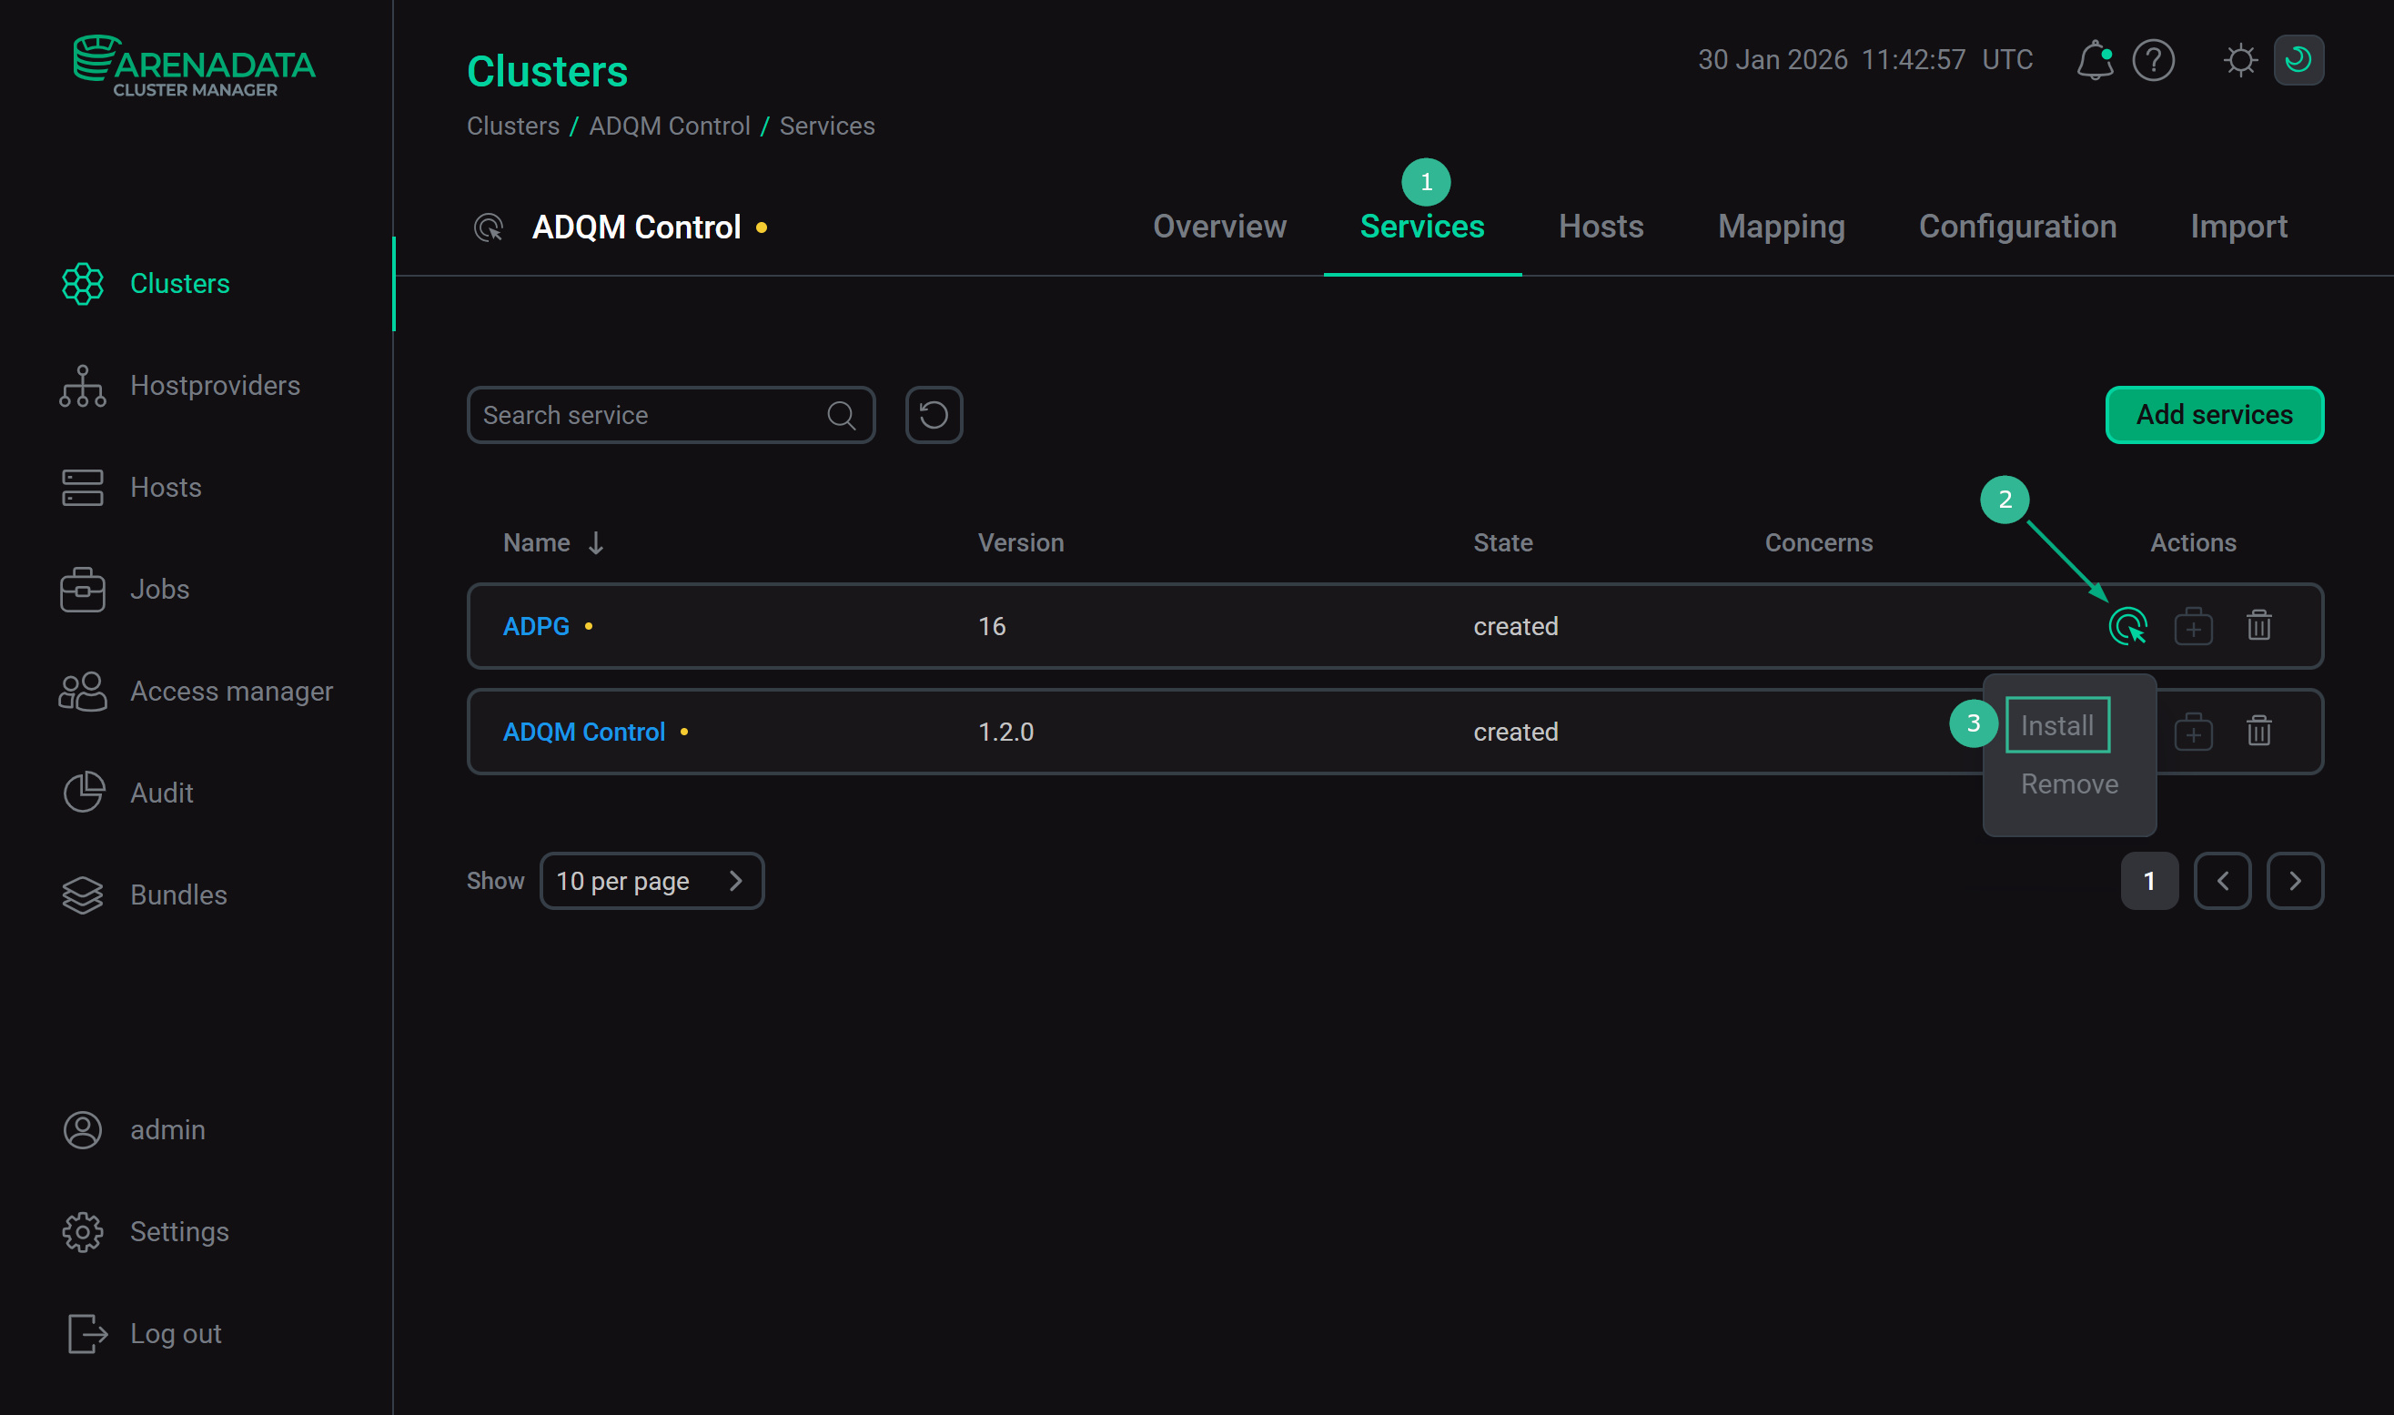Viewport: 2394px width, 1415px height.
Task: Click the Add services button
Action: (x=2214, y=415)
